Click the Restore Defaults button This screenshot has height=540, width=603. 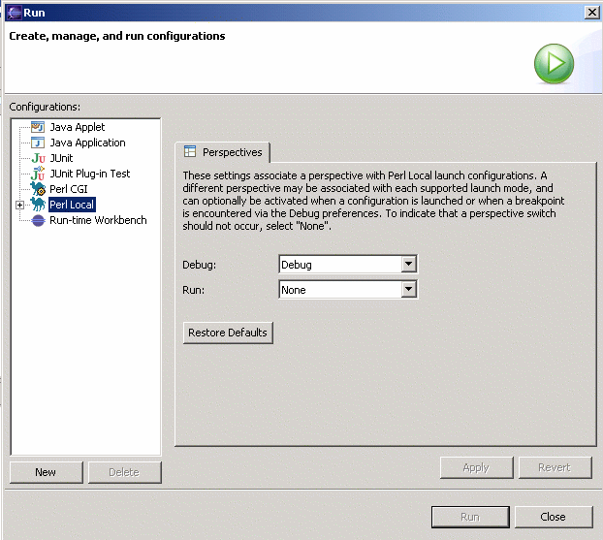pyautogui.click(x=228, y=333)
